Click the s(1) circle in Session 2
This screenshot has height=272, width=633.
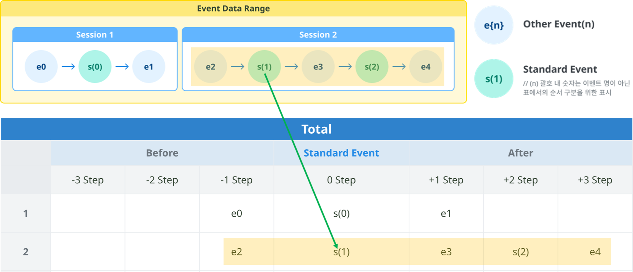(264, 67)
